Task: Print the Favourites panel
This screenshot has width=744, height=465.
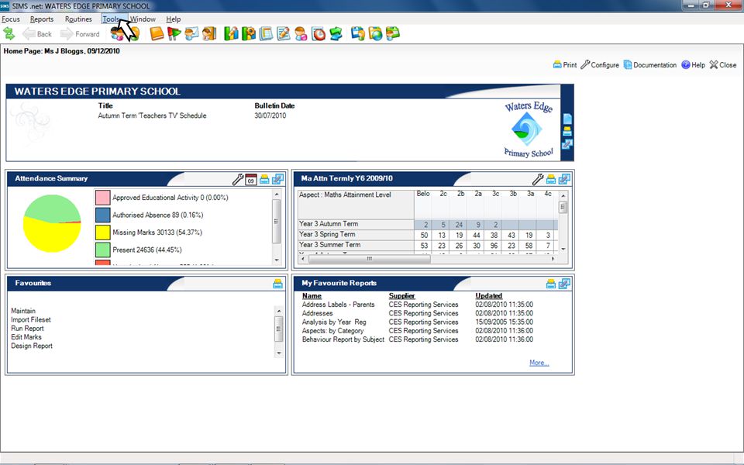Action: pos(277,284)
